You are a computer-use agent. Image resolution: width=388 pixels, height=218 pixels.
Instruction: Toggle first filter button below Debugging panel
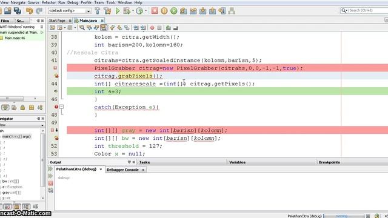5,107
